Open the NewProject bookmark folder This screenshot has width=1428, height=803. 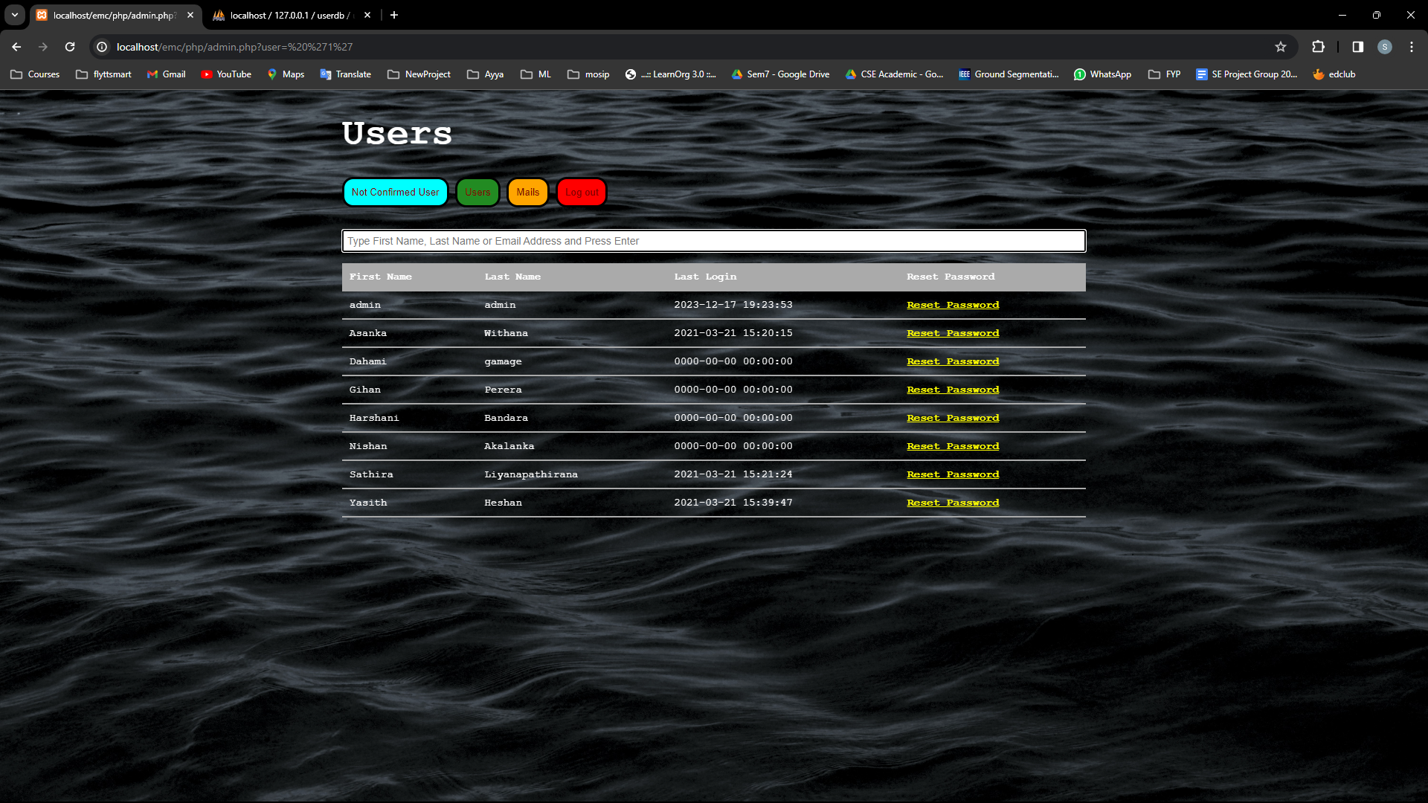[x=419, y=74]
